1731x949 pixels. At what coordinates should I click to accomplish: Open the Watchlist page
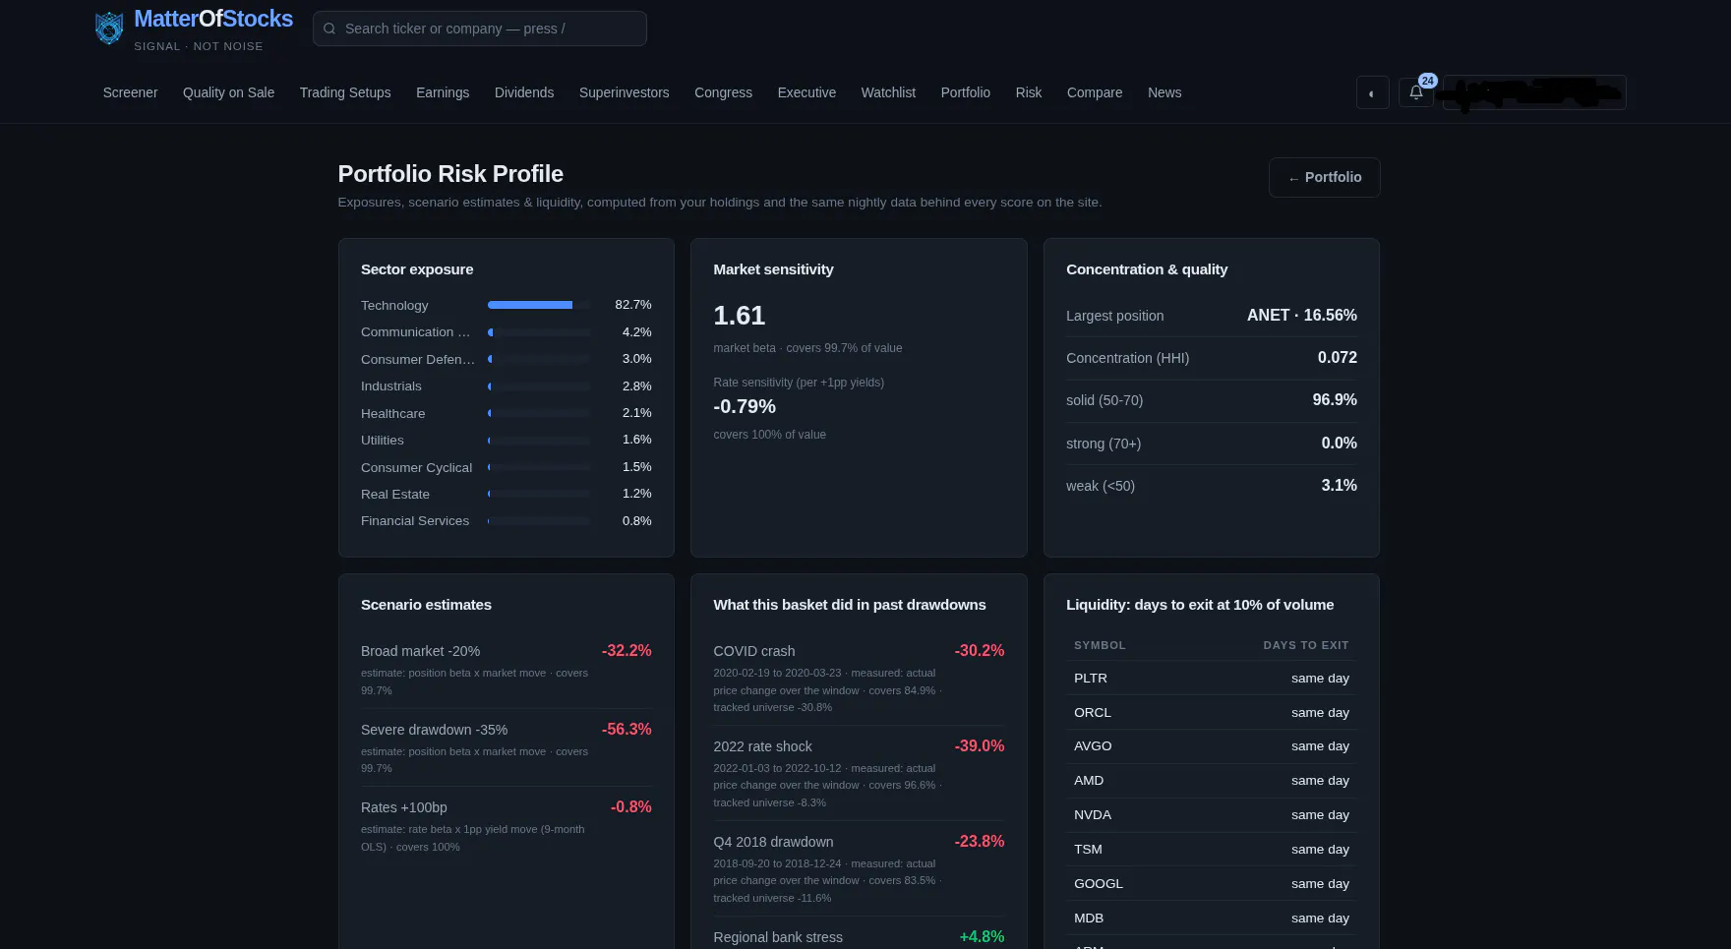coord(888,92)
